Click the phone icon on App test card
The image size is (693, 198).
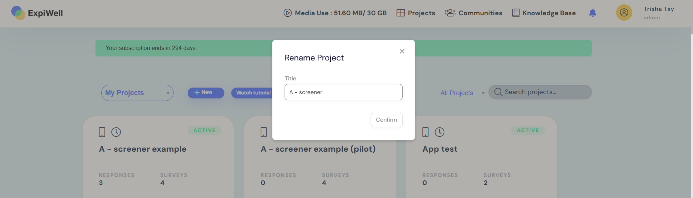click(x=425, y=132)
